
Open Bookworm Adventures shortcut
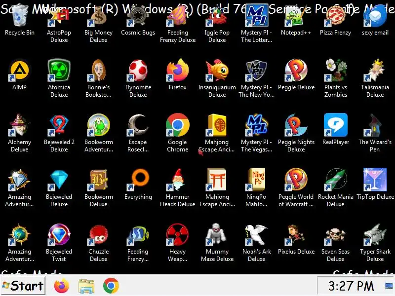98,125
